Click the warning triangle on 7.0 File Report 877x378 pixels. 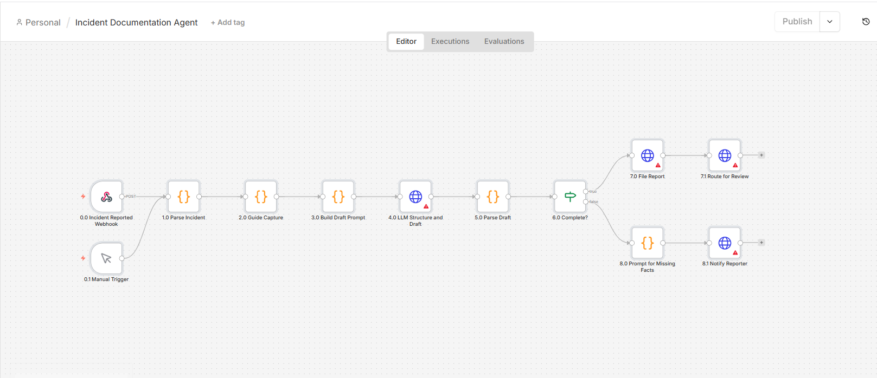point(658,165)
